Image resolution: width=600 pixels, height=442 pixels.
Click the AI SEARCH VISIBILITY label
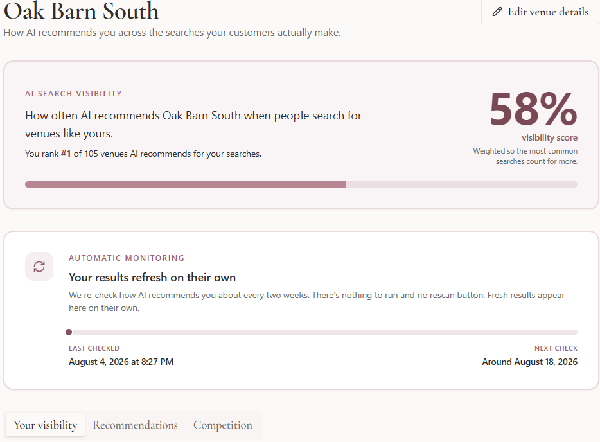point(73,94)
